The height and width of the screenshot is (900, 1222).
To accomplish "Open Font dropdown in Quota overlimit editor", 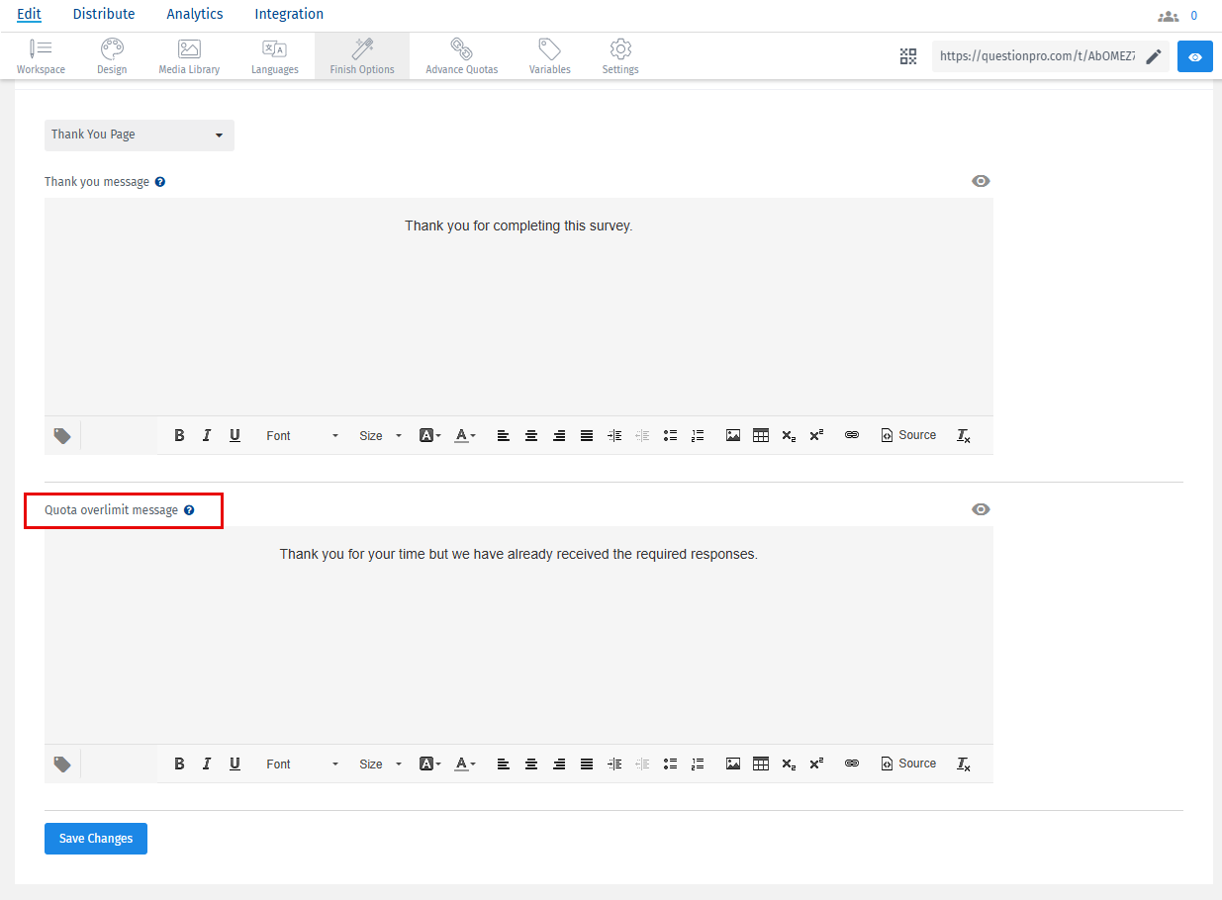I will [301, 764].
